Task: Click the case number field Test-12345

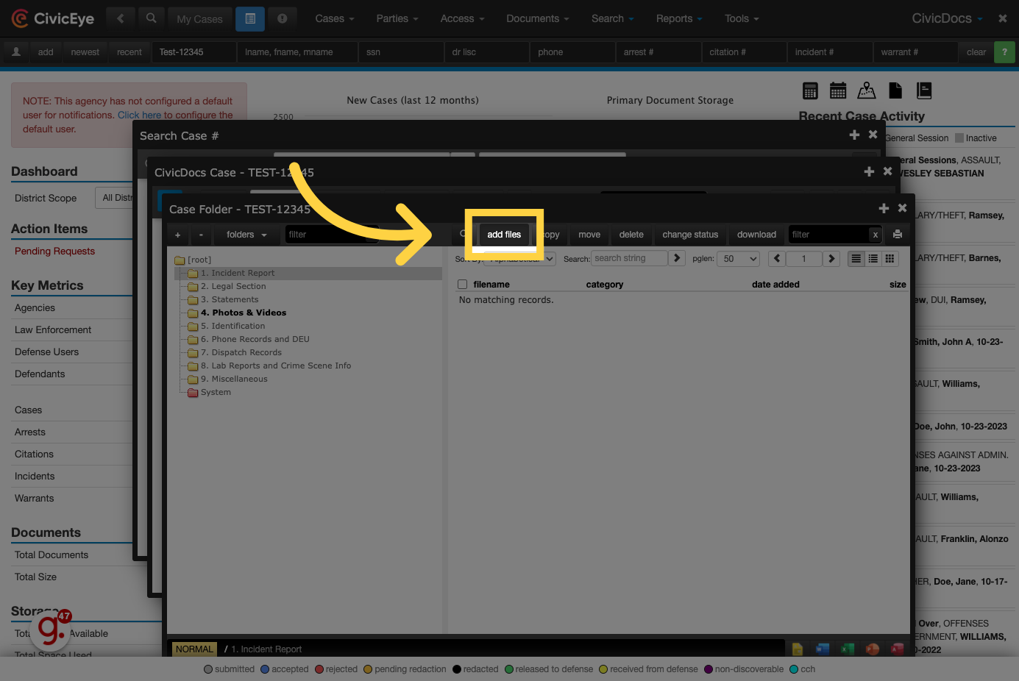Action: [x=193, y=52]
